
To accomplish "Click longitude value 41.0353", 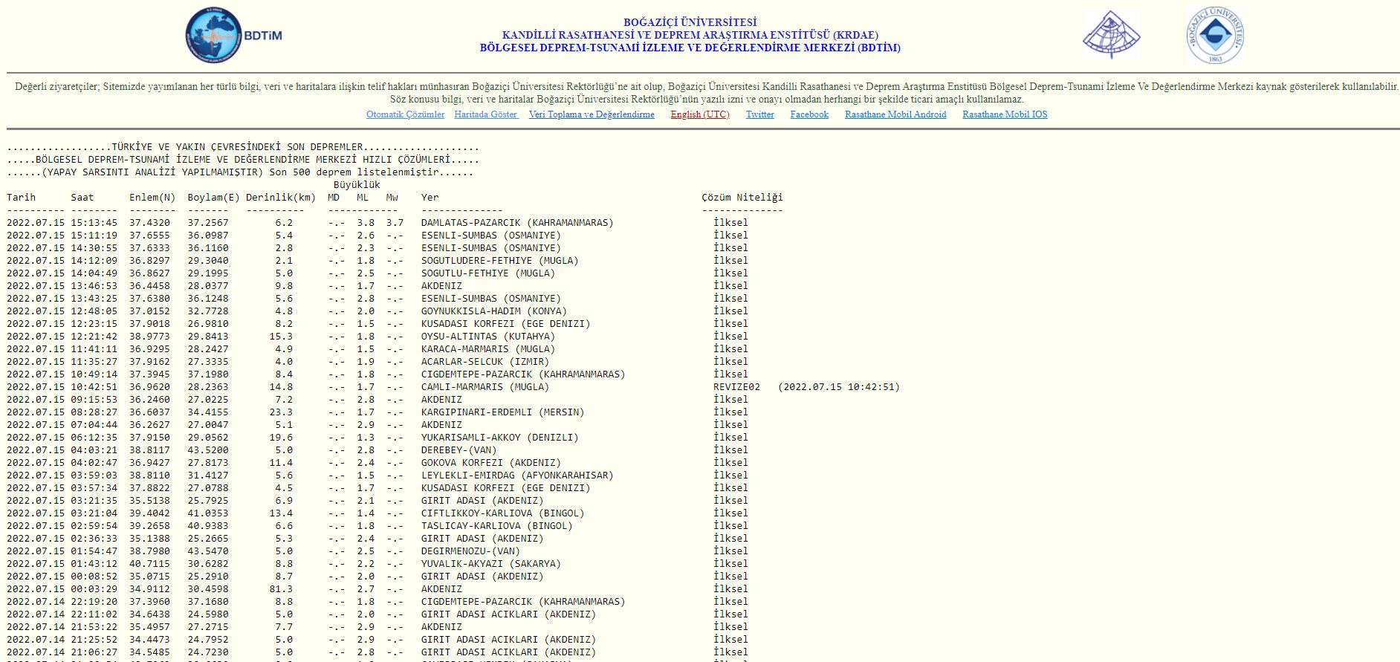I will point(208,513).
